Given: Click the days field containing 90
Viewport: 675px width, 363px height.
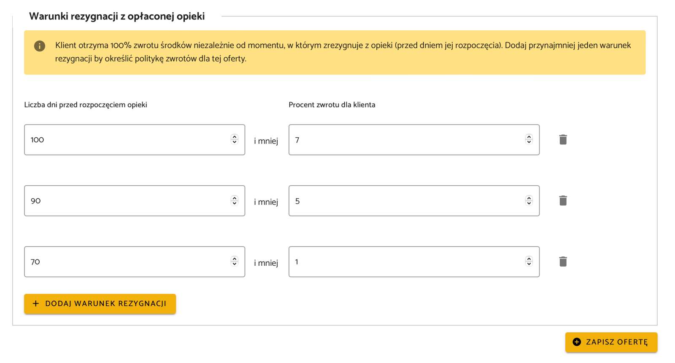Looking at the screenshot, I should point(135,201).
